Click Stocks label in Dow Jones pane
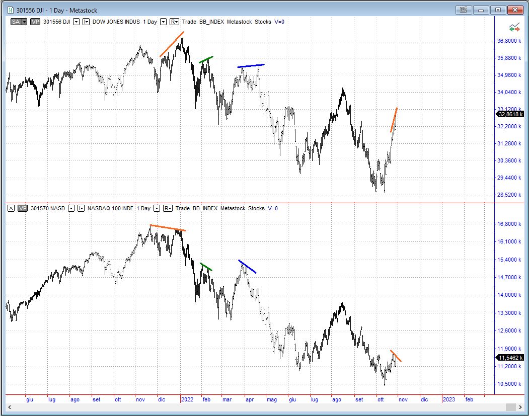The image size is (529, 416). click(263, 22)
